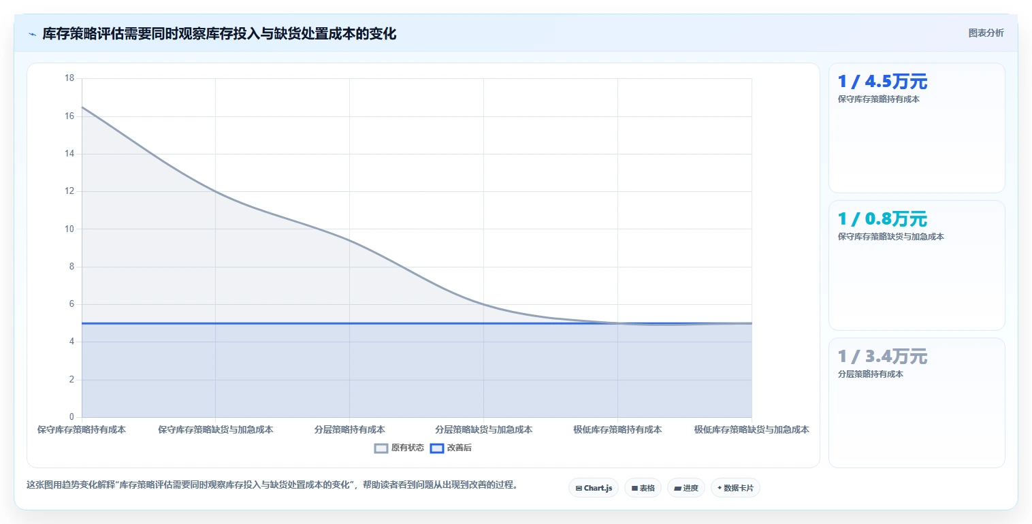Click the 分层策略持有成本 caption in third card
1032x524 pixels.
pyautogui.click(x=870, y=374)
